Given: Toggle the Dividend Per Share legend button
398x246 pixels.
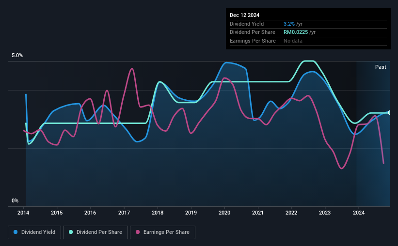Looking at the screenshot, I should point(96,232).
